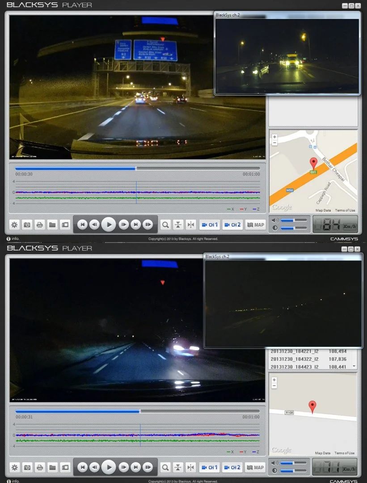Adjust volume slider in bottom player
Viewport: 367px width, 483px height.
pos(294,463)
